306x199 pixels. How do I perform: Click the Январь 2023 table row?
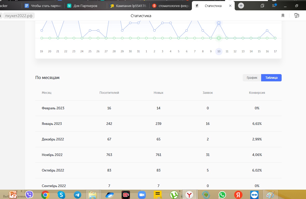coord(158,124)
